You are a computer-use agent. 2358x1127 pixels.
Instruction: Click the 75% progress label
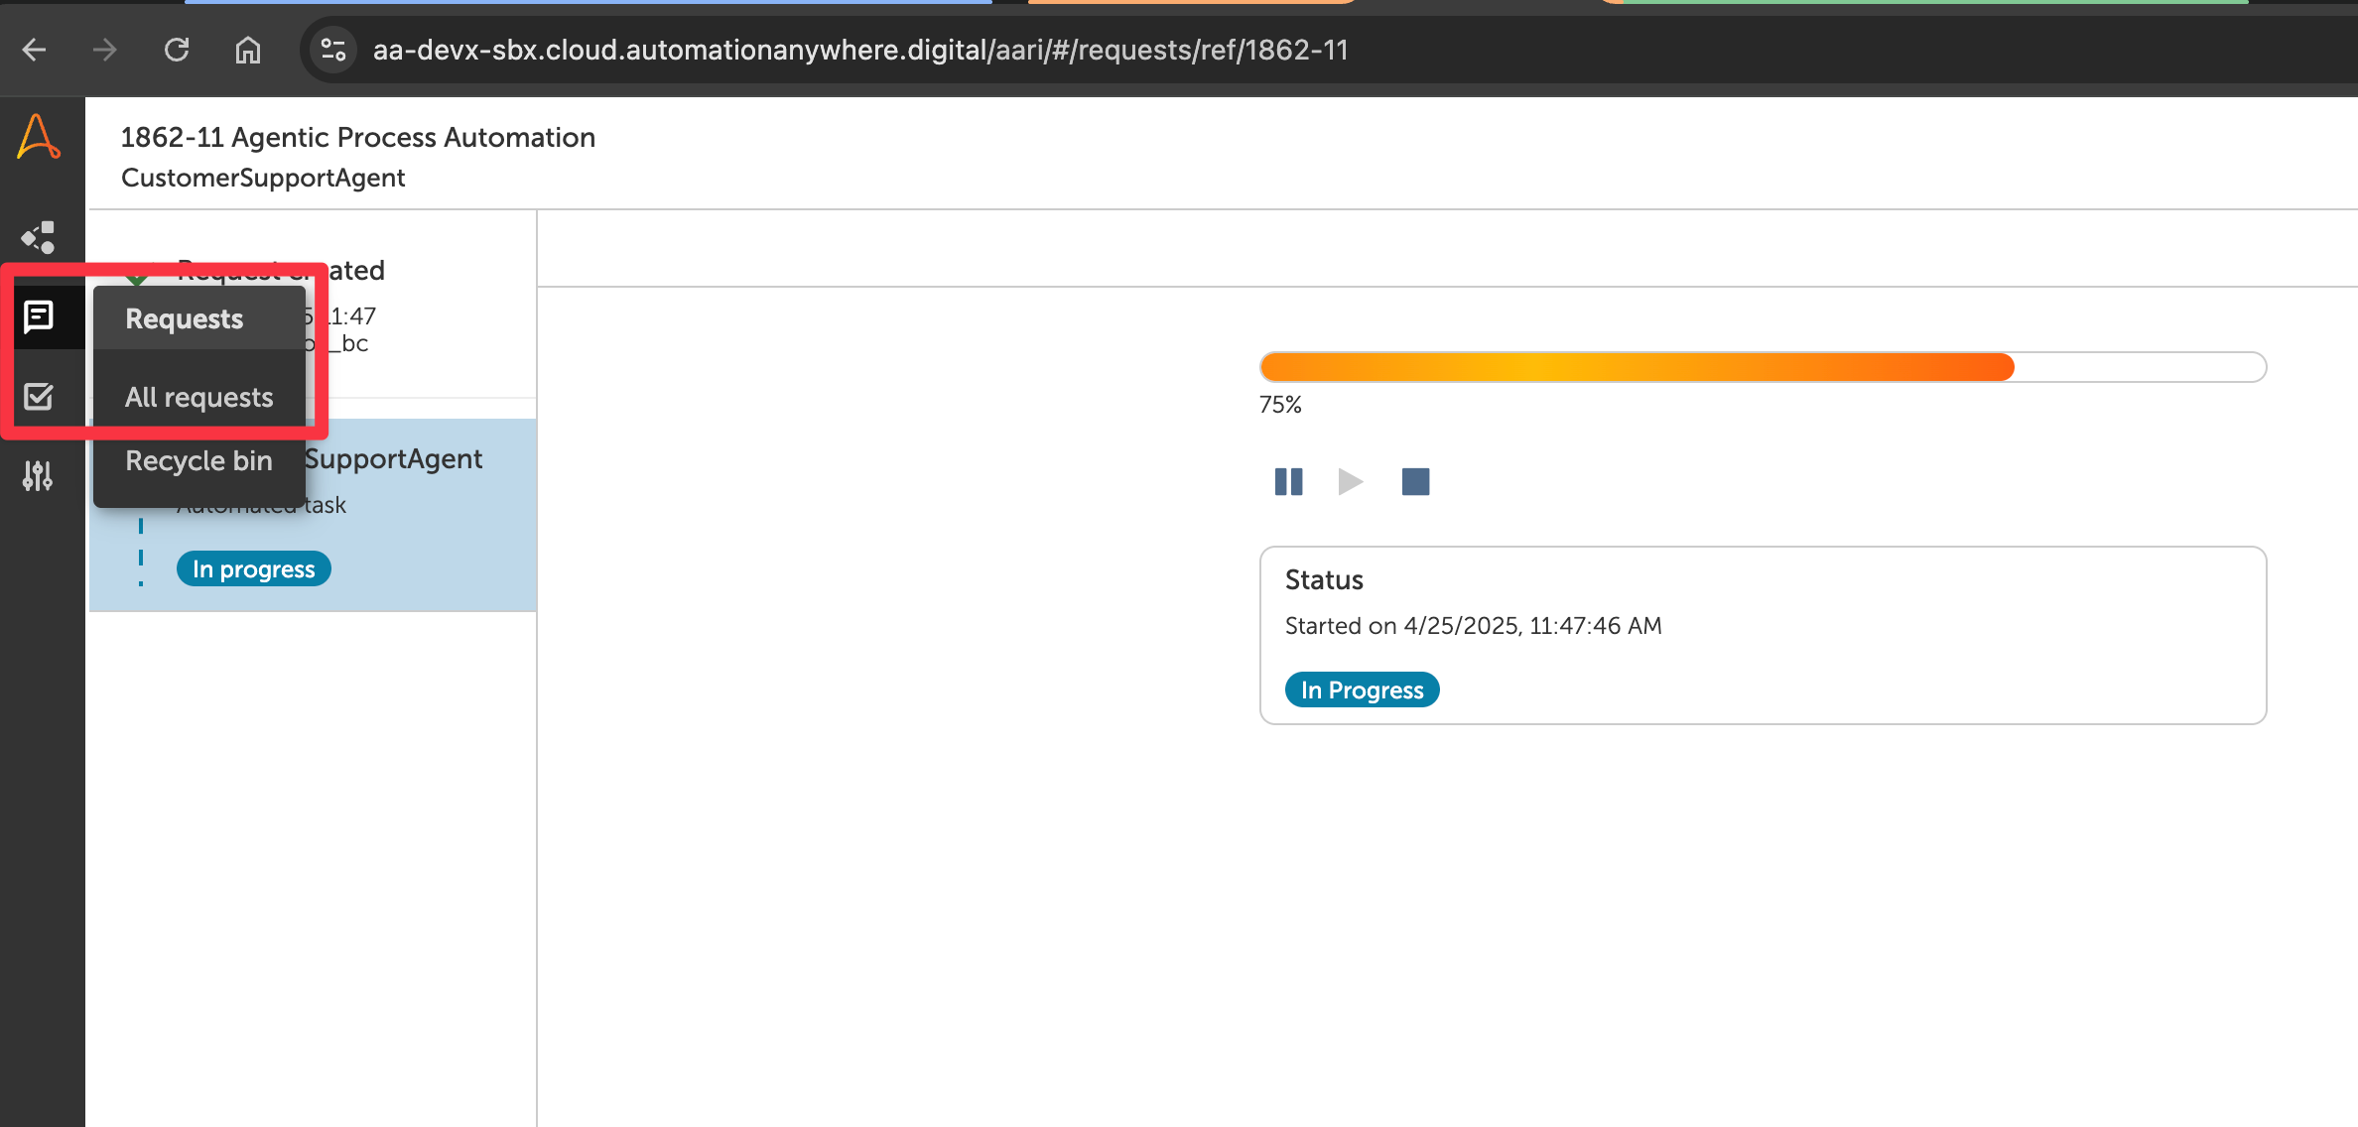pyautogui.click(x=1280, y=405)
